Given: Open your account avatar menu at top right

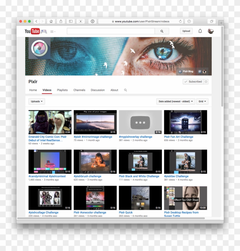Looking at the screenshot, I should 211,31.
